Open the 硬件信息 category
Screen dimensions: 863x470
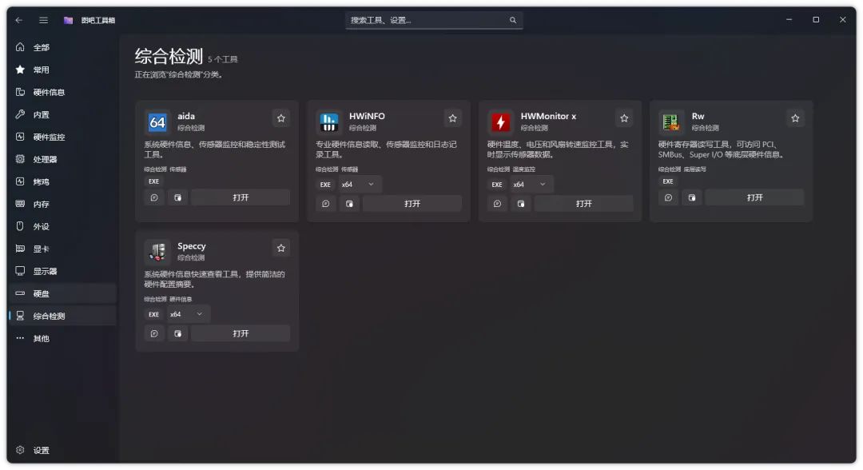coord(62,93)
